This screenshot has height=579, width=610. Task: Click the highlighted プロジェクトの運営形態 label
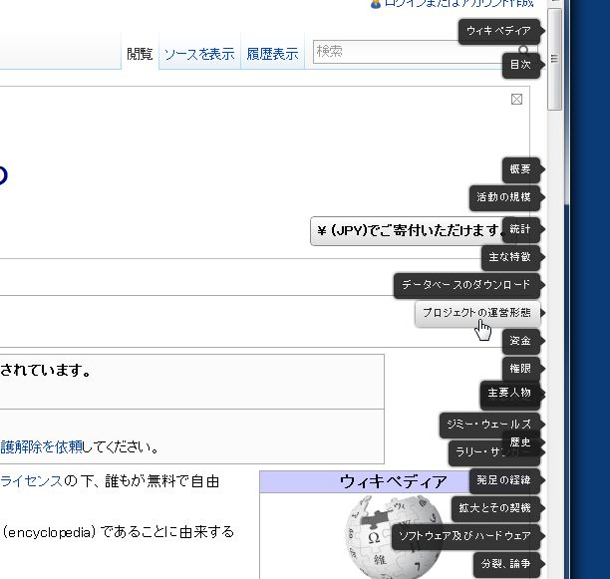tap(477, 313)
